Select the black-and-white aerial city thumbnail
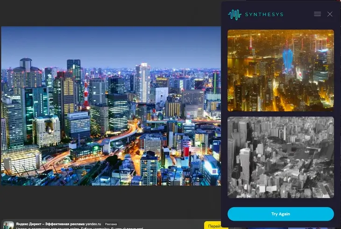This screenshot has width=341, height=229. click(x=281, y=157)
